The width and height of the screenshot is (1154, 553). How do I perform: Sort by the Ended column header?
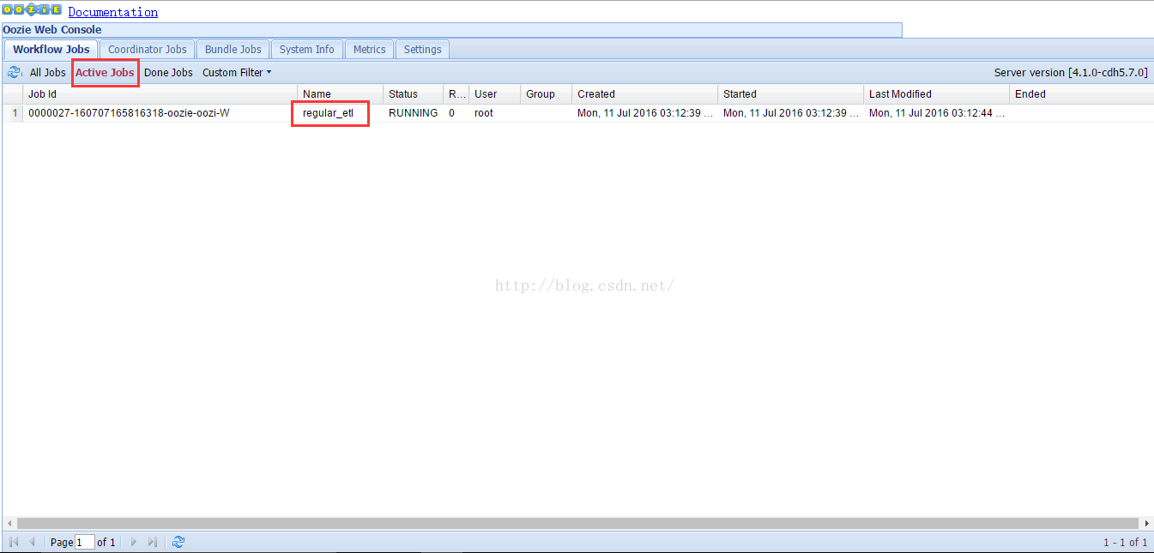1082,94
